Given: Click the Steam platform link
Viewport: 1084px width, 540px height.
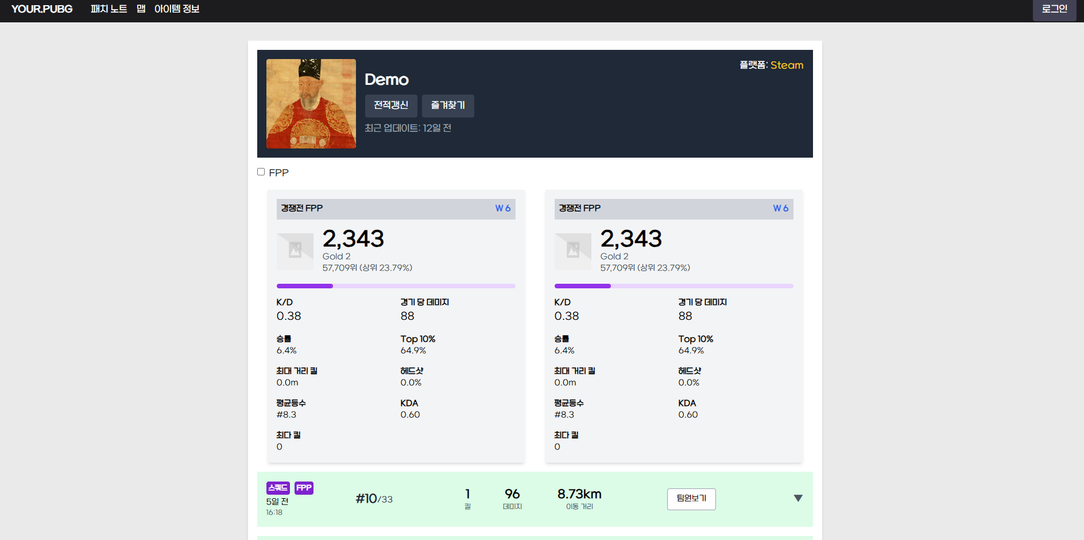Looking at the screenshot, I should 787,65.
